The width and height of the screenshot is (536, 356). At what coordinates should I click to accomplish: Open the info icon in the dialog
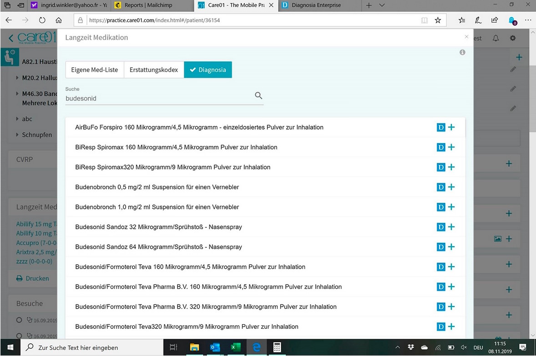462,52
